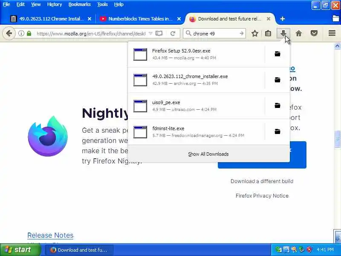The width and height of the screenshot is (341, 256).
Task: Open the File menu
Action: click(x=6, y=4)
